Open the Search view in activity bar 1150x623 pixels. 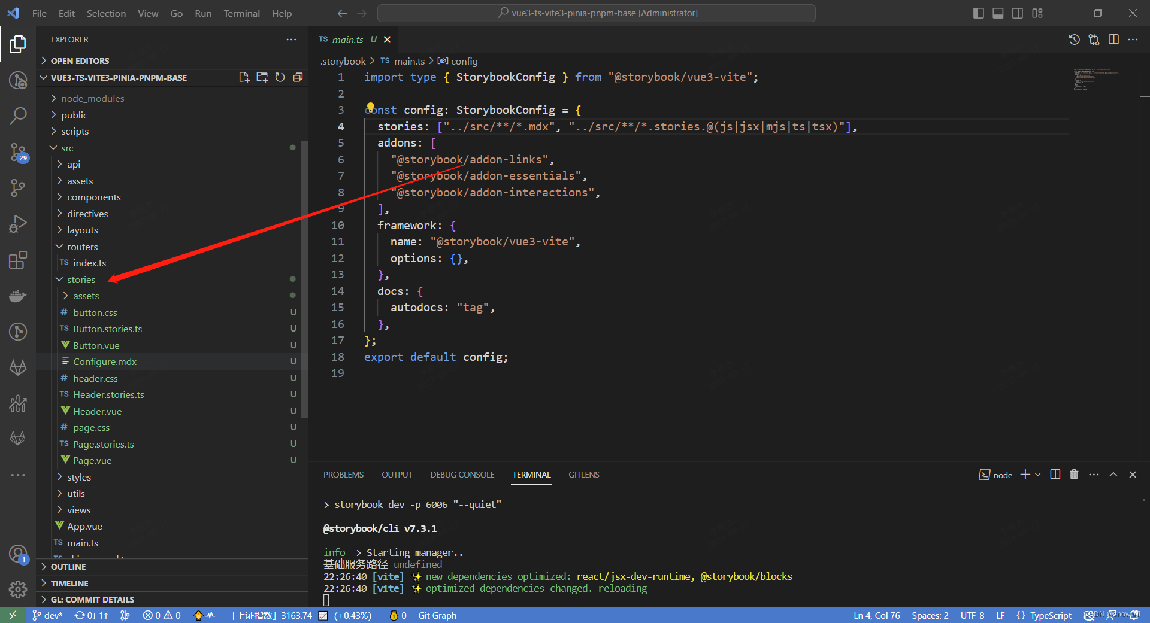(18, 116)
